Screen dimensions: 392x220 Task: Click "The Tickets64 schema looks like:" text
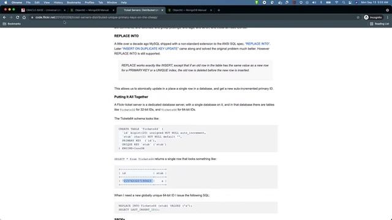coord(137,119)
